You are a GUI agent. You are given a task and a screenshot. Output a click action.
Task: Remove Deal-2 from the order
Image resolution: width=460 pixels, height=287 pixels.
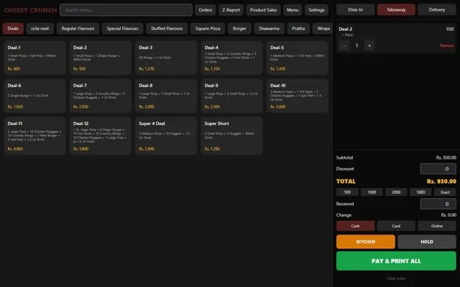point(446,45)
